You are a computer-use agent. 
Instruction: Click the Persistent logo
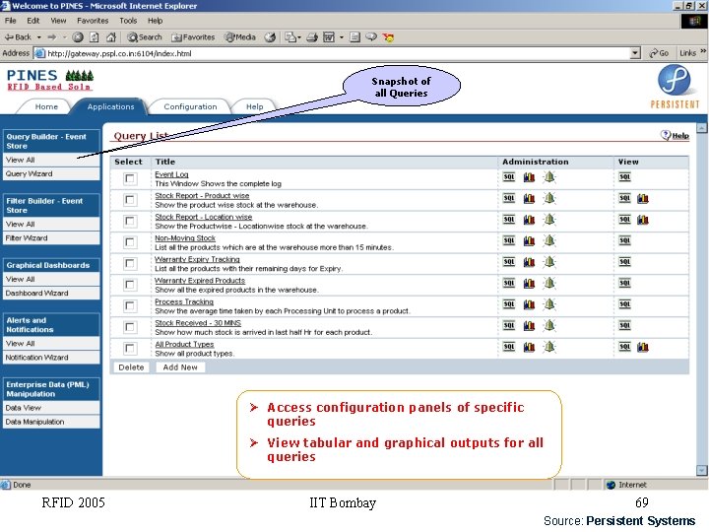[675, 87]
